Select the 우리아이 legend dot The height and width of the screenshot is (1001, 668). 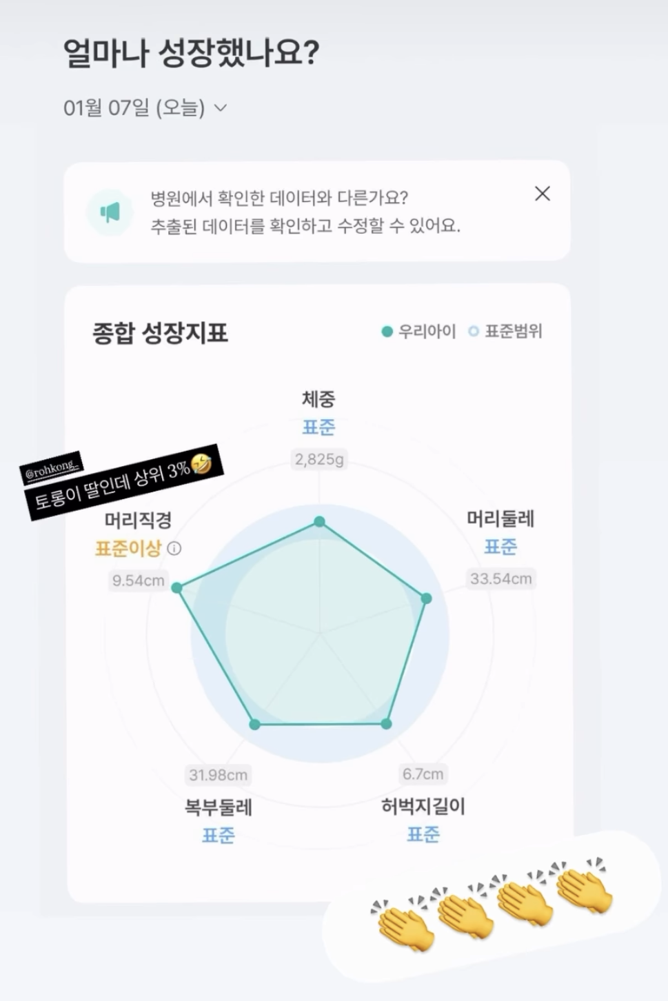point(386,331)
